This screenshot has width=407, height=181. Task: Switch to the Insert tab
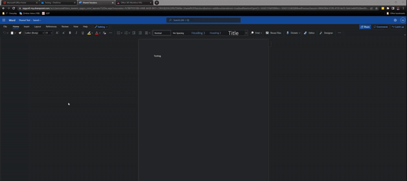[x=26, y=26]
